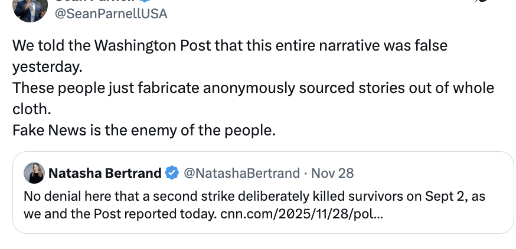
Task: Click the partially visible icon at top right
Action: (482, 2)
